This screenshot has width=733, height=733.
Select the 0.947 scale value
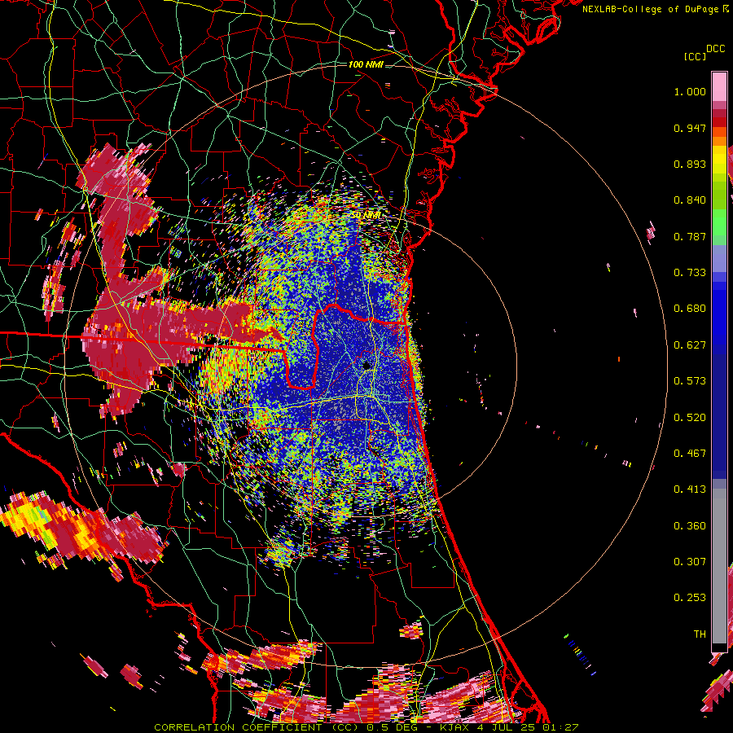(x=690, y=128)
